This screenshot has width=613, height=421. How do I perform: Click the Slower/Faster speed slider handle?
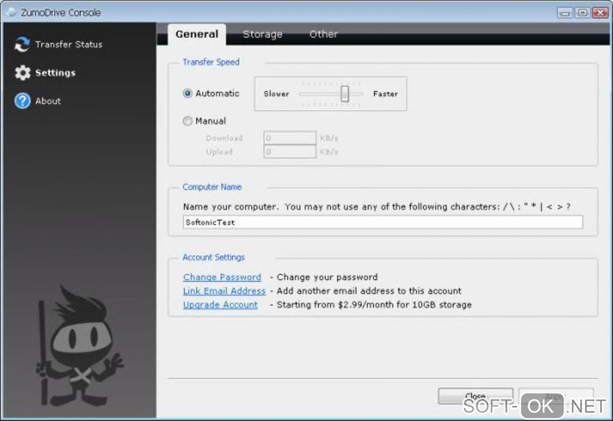344,94
